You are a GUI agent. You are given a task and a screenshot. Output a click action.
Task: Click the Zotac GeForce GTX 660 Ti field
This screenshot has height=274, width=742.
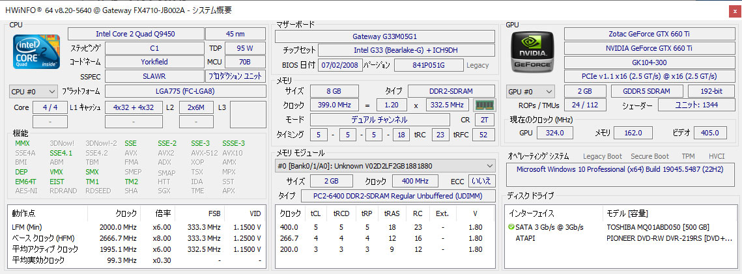[x=650, y=34]
